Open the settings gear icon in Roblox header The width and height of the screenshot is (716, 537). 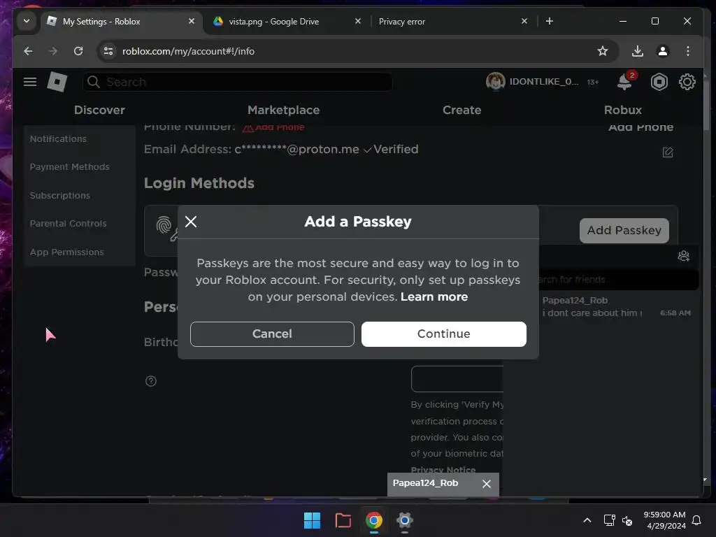[687, 82]
